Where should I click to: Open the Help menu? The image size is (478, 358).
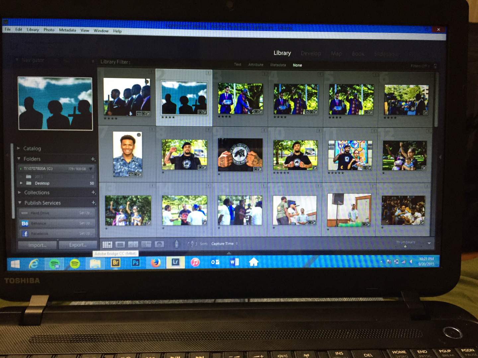pyautogui.click(x=117, y=31)
